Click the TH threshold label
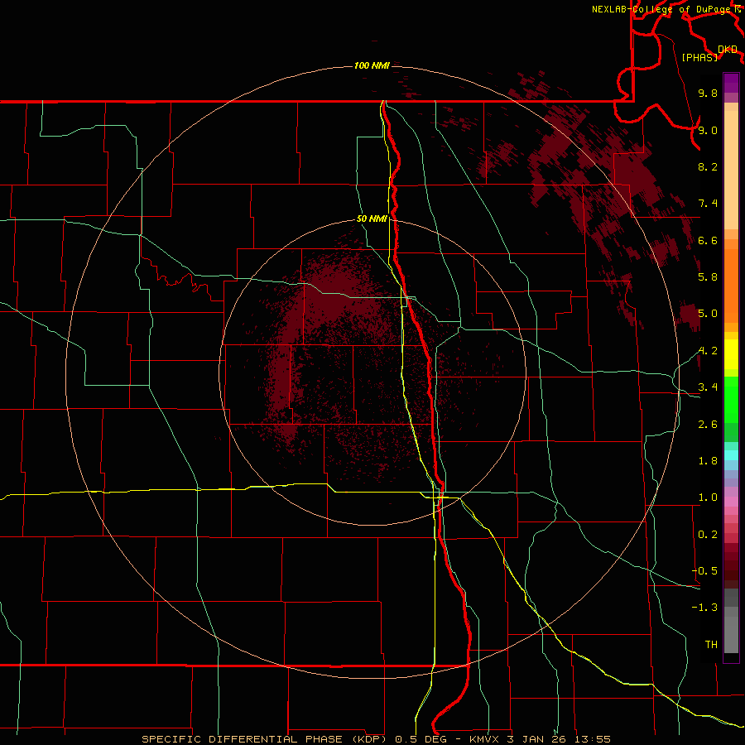The height and width of the screenshot is (745, 745). [711, 644]
